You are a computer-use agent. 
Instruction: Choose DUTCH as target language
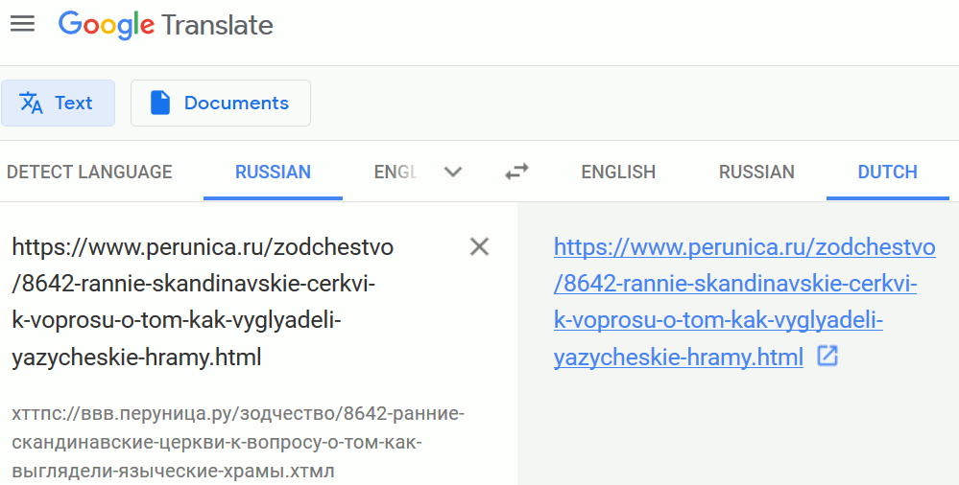(887, 172)
